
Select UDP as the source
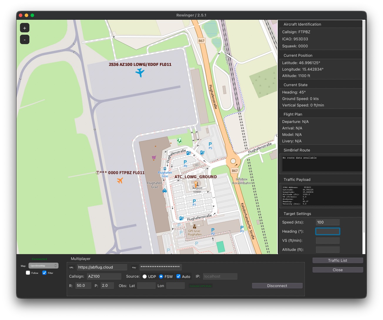tap(145, 276)
